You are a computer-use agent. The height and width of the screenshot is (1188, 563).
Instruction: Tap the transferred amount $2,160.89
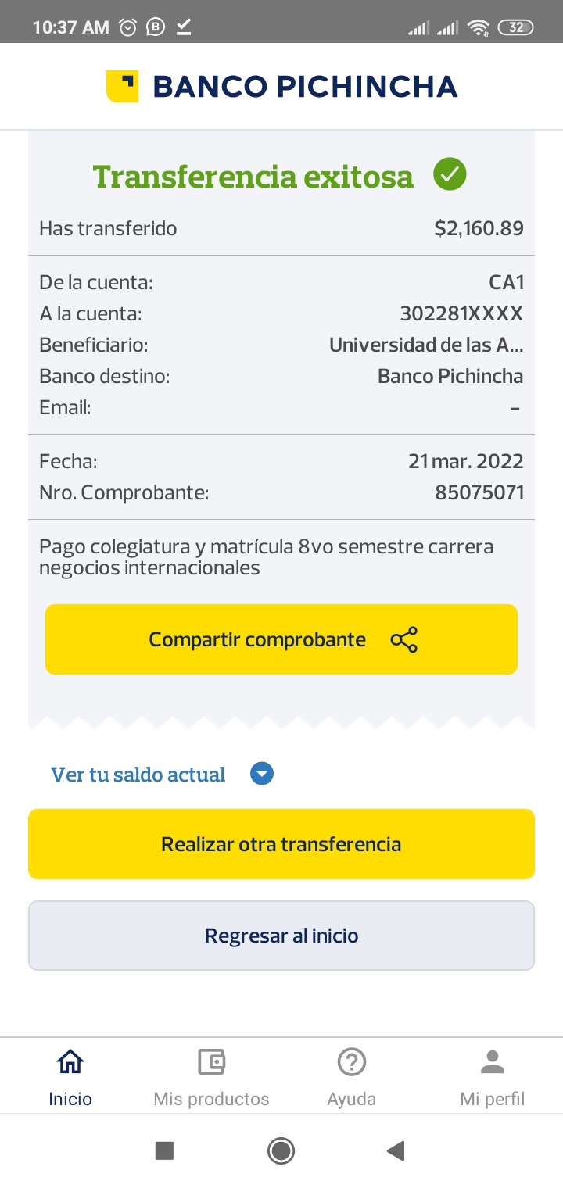point(479,229)
